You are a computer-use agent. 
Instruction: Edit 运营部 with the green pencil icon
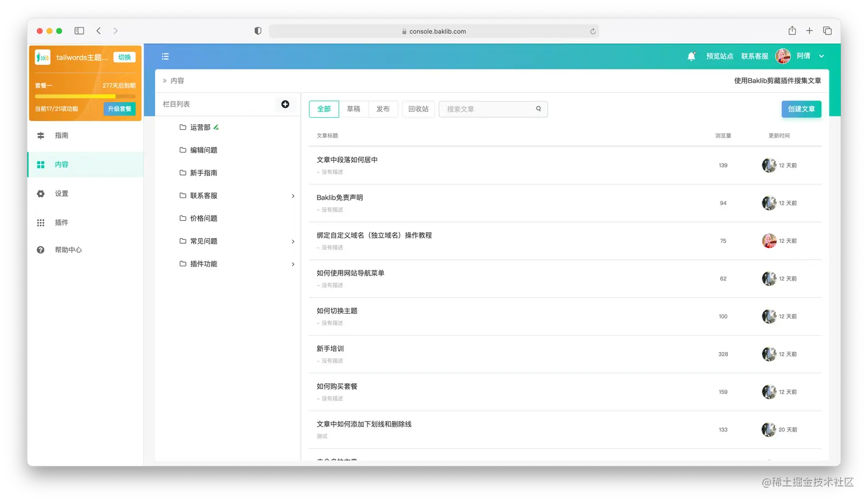(216, 127)
